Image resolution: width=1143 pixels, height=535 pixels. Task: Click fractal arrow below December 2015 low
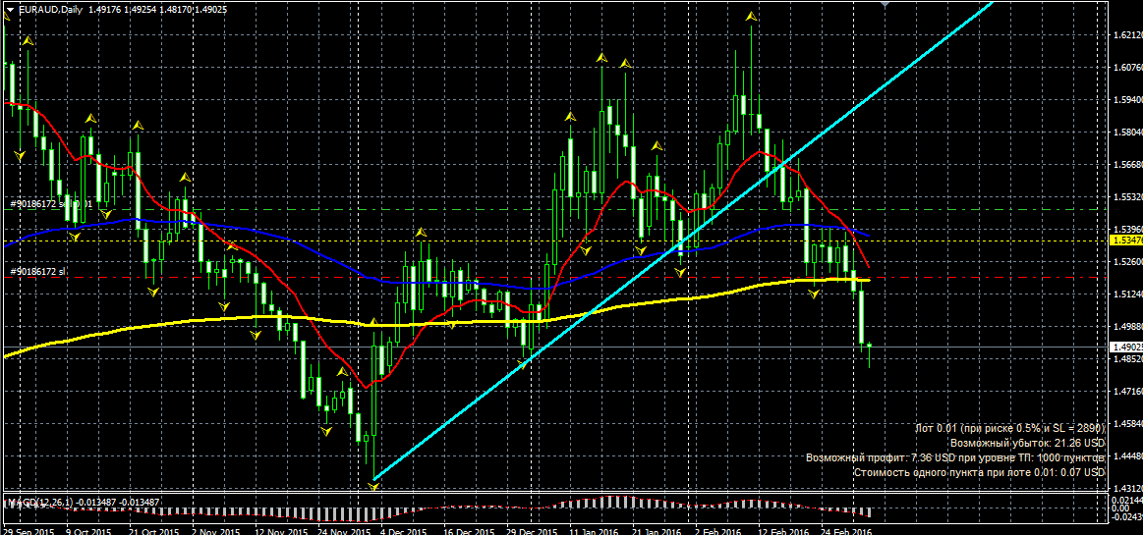373,486
